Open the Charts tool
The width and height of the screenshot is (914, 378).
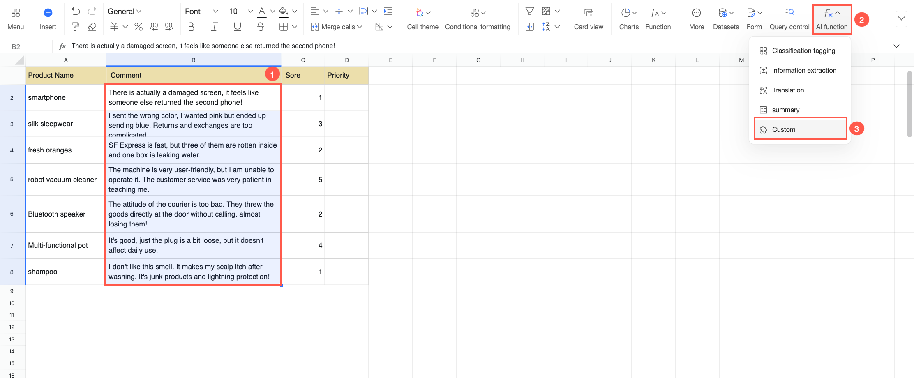pos(629,19)
